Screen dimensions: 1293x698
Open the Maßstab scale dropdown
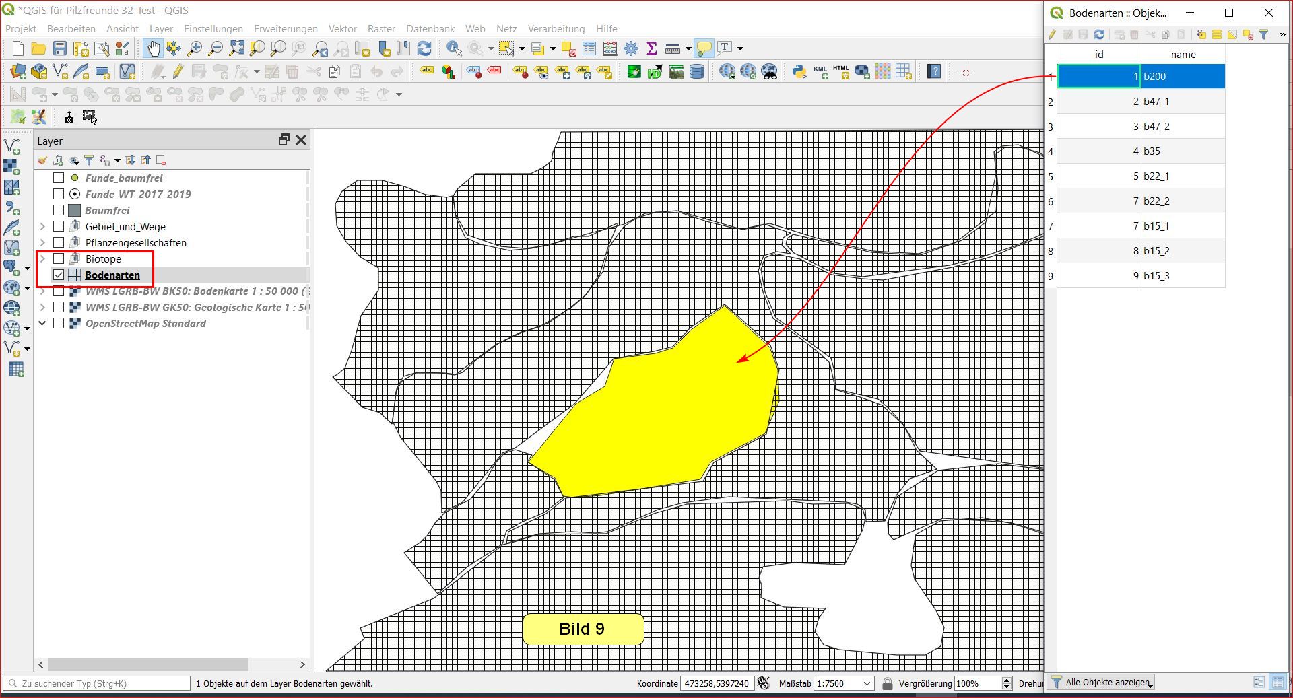coord(866,683)
